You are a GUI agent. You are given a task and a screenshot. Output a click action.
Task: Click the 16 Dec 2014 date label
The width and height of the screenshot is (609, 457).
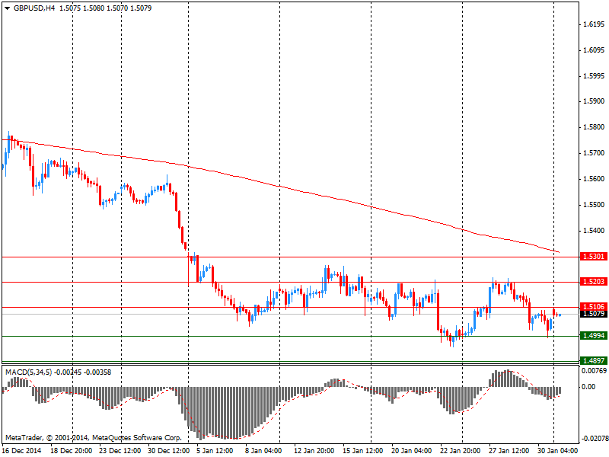click(x=22, y=451)
